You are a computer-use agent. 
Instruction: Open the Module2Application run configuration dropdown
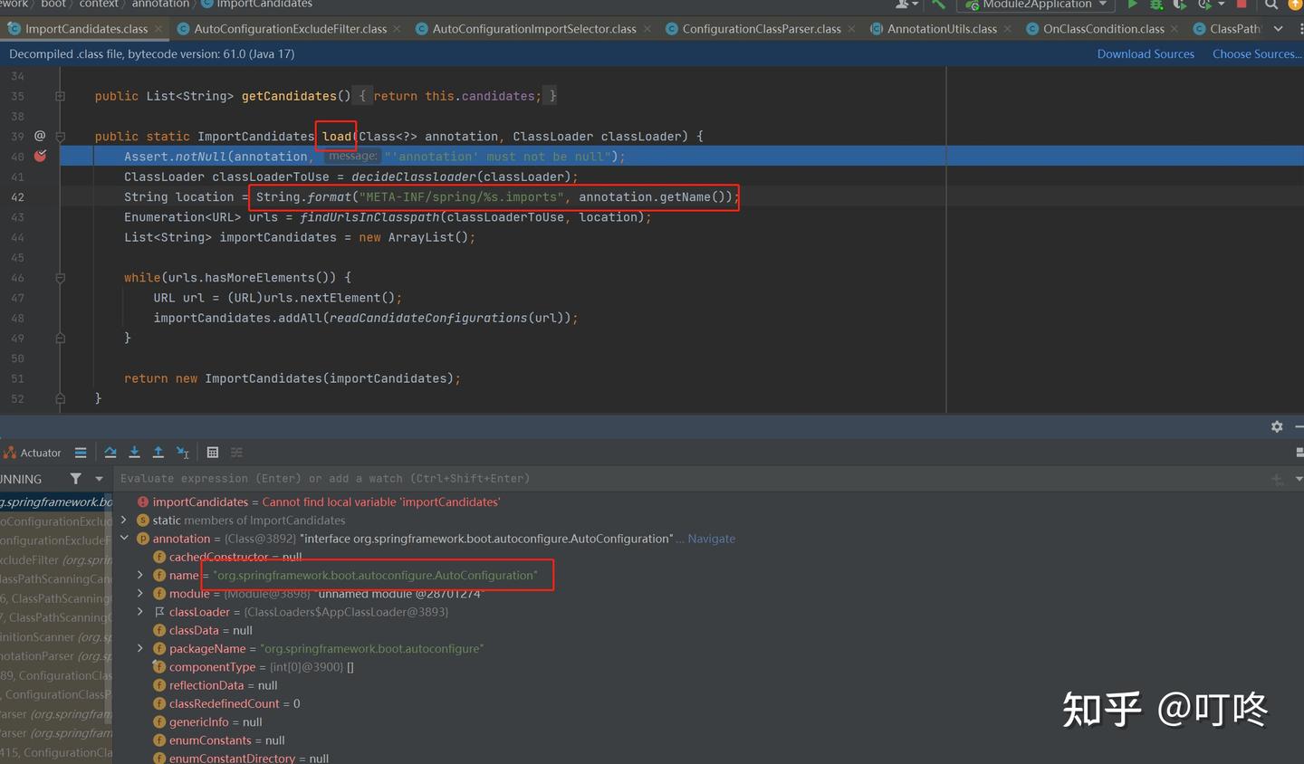click(x=1037, y=5)
